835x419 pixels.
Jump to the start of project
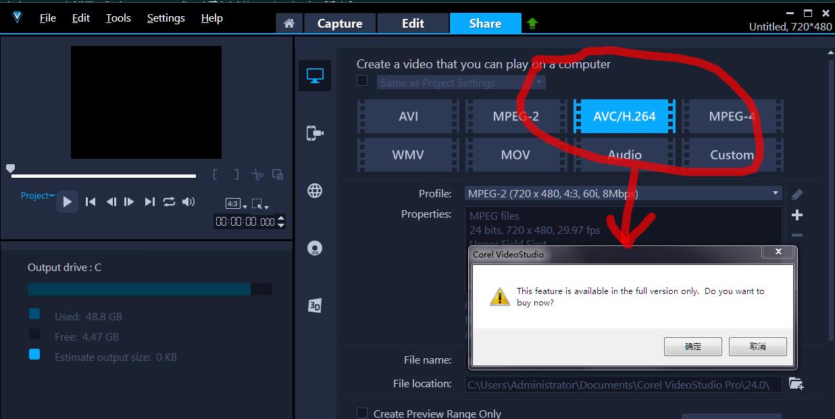pyautogui.click(x=91, y=201)
